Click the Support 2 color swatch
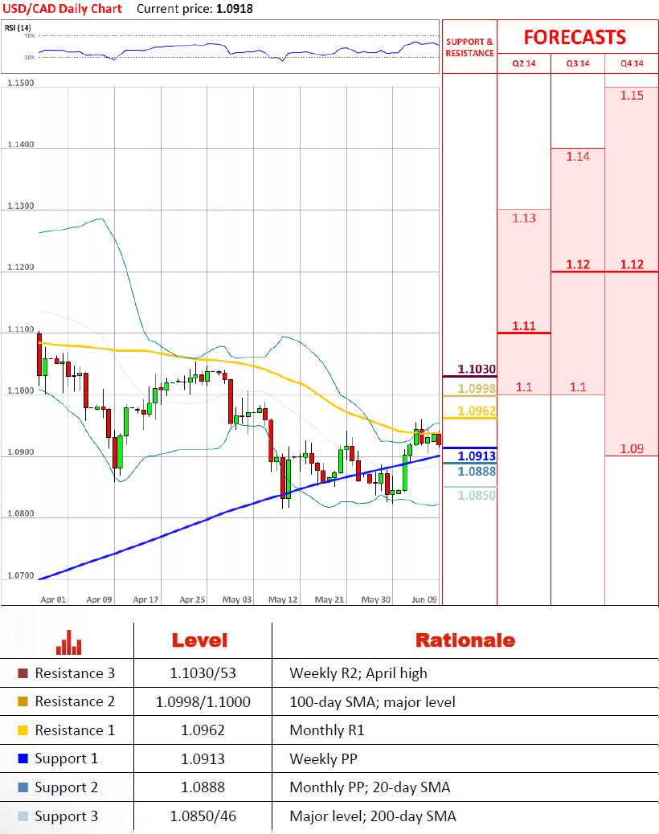Screen dimensions: 659x834 tap(23, 787)
